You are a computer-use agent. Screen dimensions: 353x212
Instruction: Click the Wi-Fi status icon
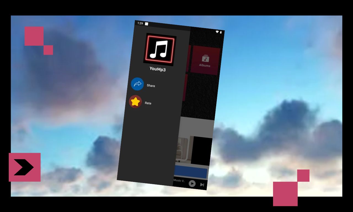point(217,32)
